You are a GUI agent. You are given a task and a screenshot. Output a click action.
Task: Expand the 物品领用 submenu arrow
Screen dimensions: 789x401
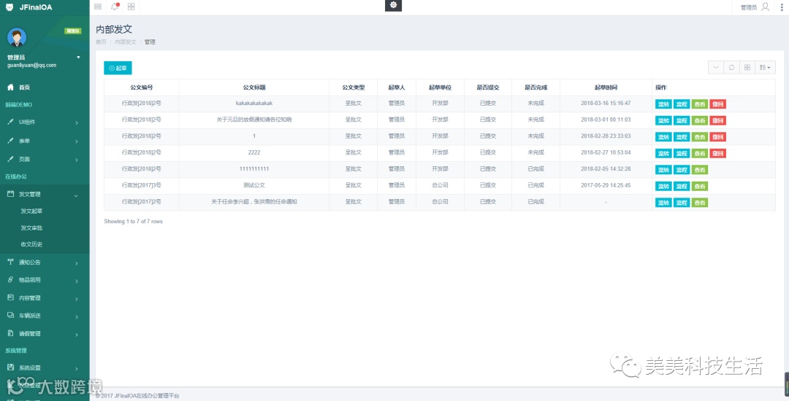[x=77, y=281]
